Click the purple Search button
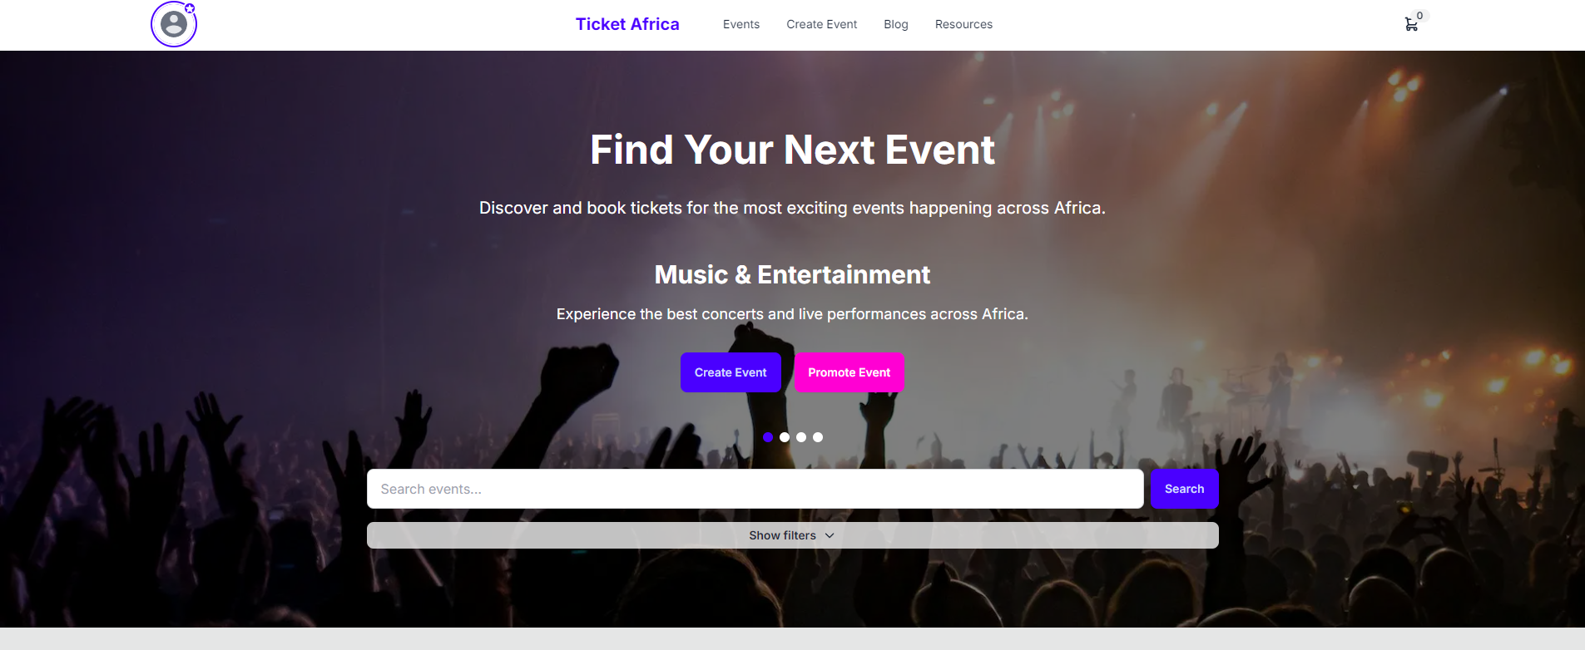Viewport: 1585px width, 650px height. [x=1185, y=489]
